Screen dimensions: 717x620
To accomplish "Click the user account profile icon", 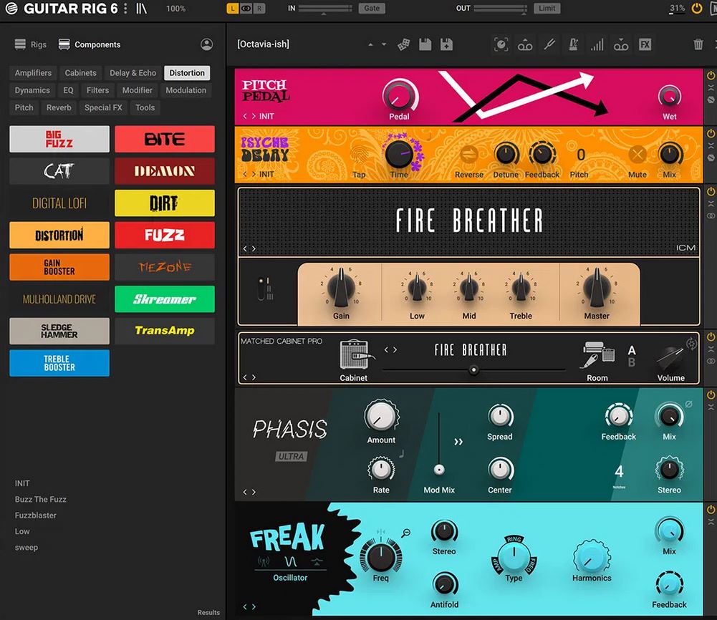I will (207, 44).
